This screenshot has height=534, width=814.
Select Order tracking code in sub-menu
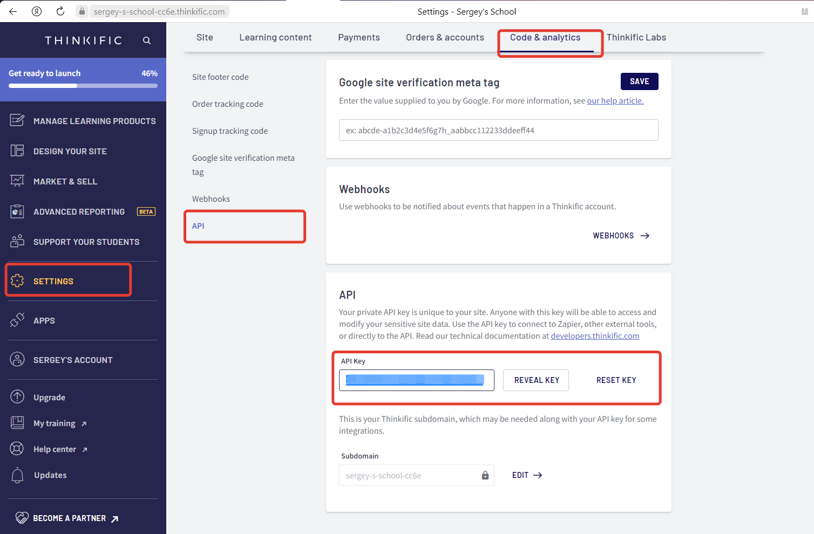pos(228,104)
